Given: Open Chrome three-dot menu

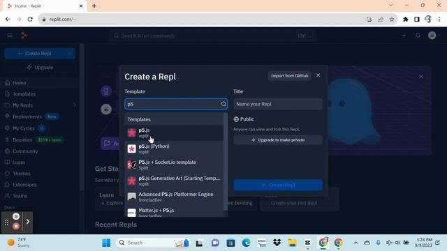Looking at the screenshot, I should point(439,20).
